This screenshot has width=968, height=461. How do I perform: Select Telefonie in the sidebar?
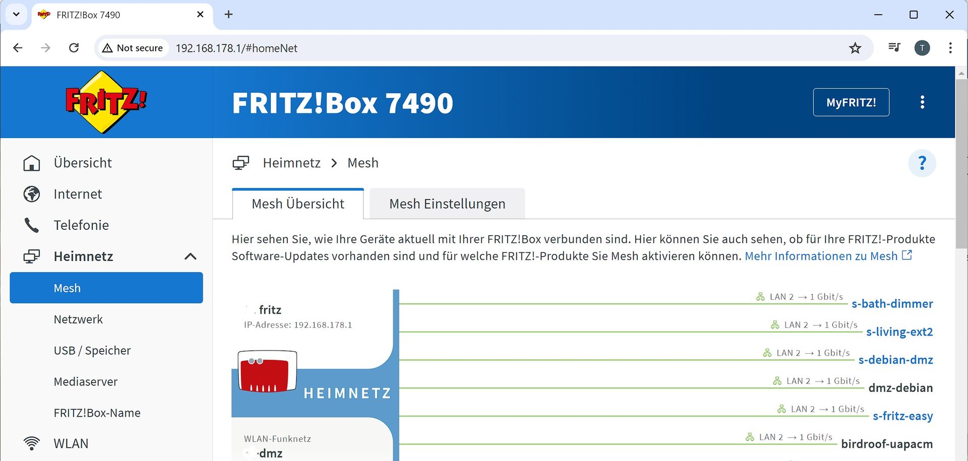[81, 225]
